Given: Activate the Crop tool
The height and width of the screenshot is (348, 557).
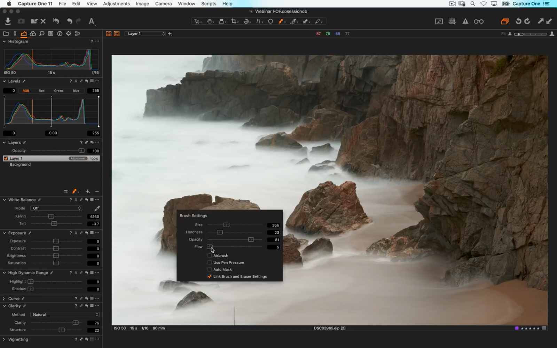Looking at the screenshot, I should (234, 21).
